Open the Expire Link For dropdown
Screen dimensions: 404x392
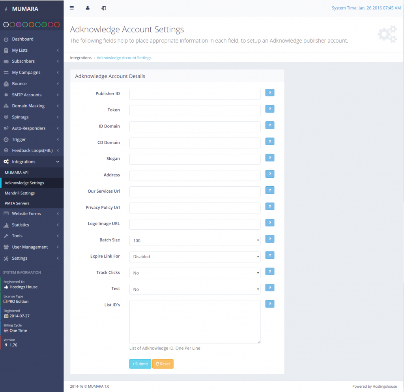pos(195,257)
